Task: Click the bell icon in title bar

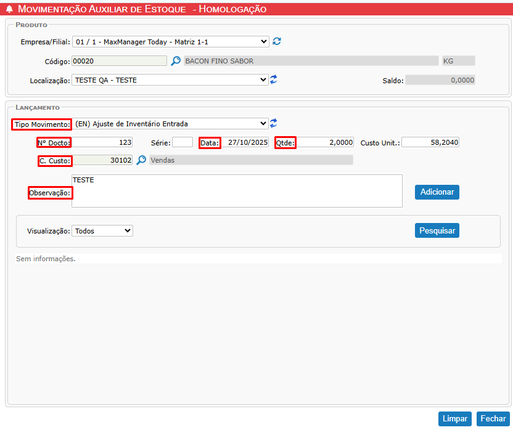Action: pyautogui.click(x=9, y=9)
